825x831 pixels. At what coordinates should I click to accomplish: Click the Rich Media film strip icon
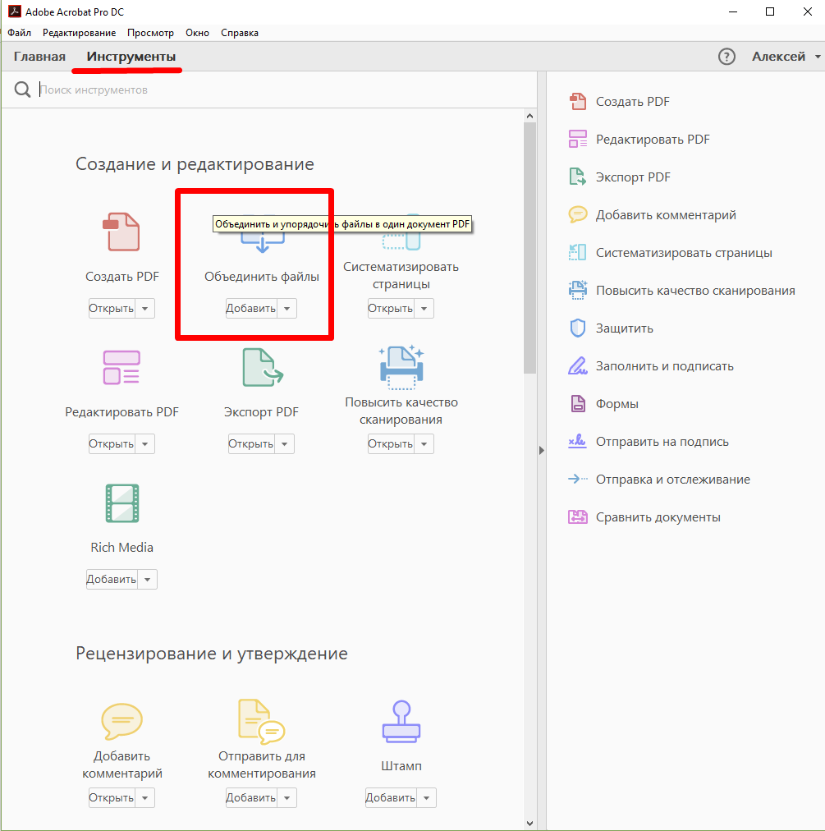(x=121, y=503)
